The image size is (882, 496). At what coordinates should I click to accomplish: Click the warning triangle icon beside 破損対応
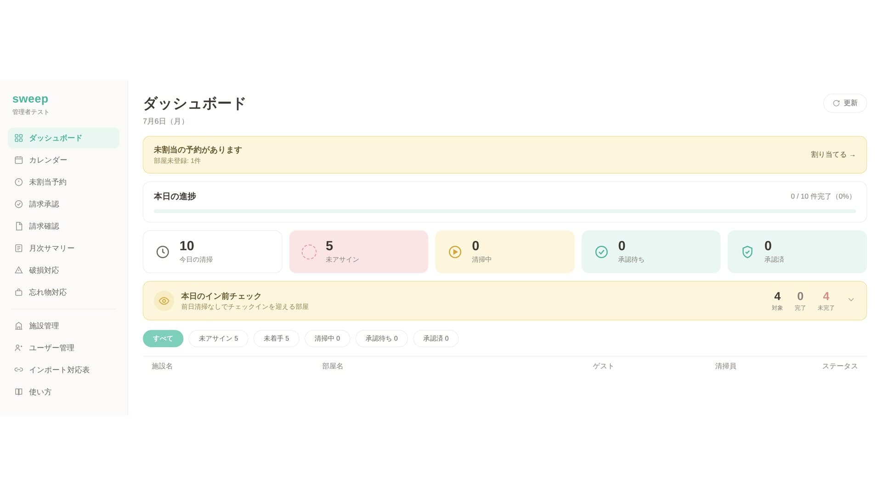coord(18,270)
